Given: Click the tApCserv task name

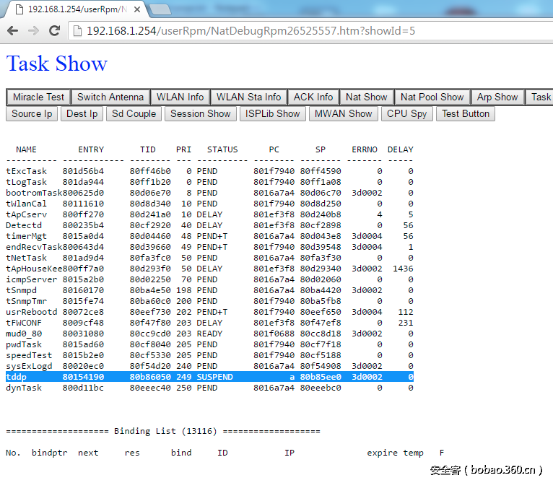Looking at the screenshot, I should tap(27, 214).
